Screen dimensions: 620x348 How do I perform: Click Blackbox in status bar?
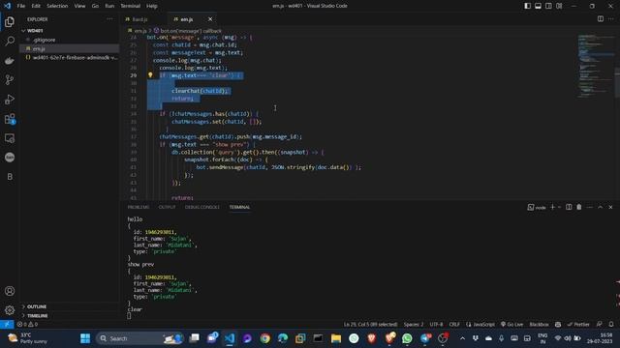(x=539, y=325)
